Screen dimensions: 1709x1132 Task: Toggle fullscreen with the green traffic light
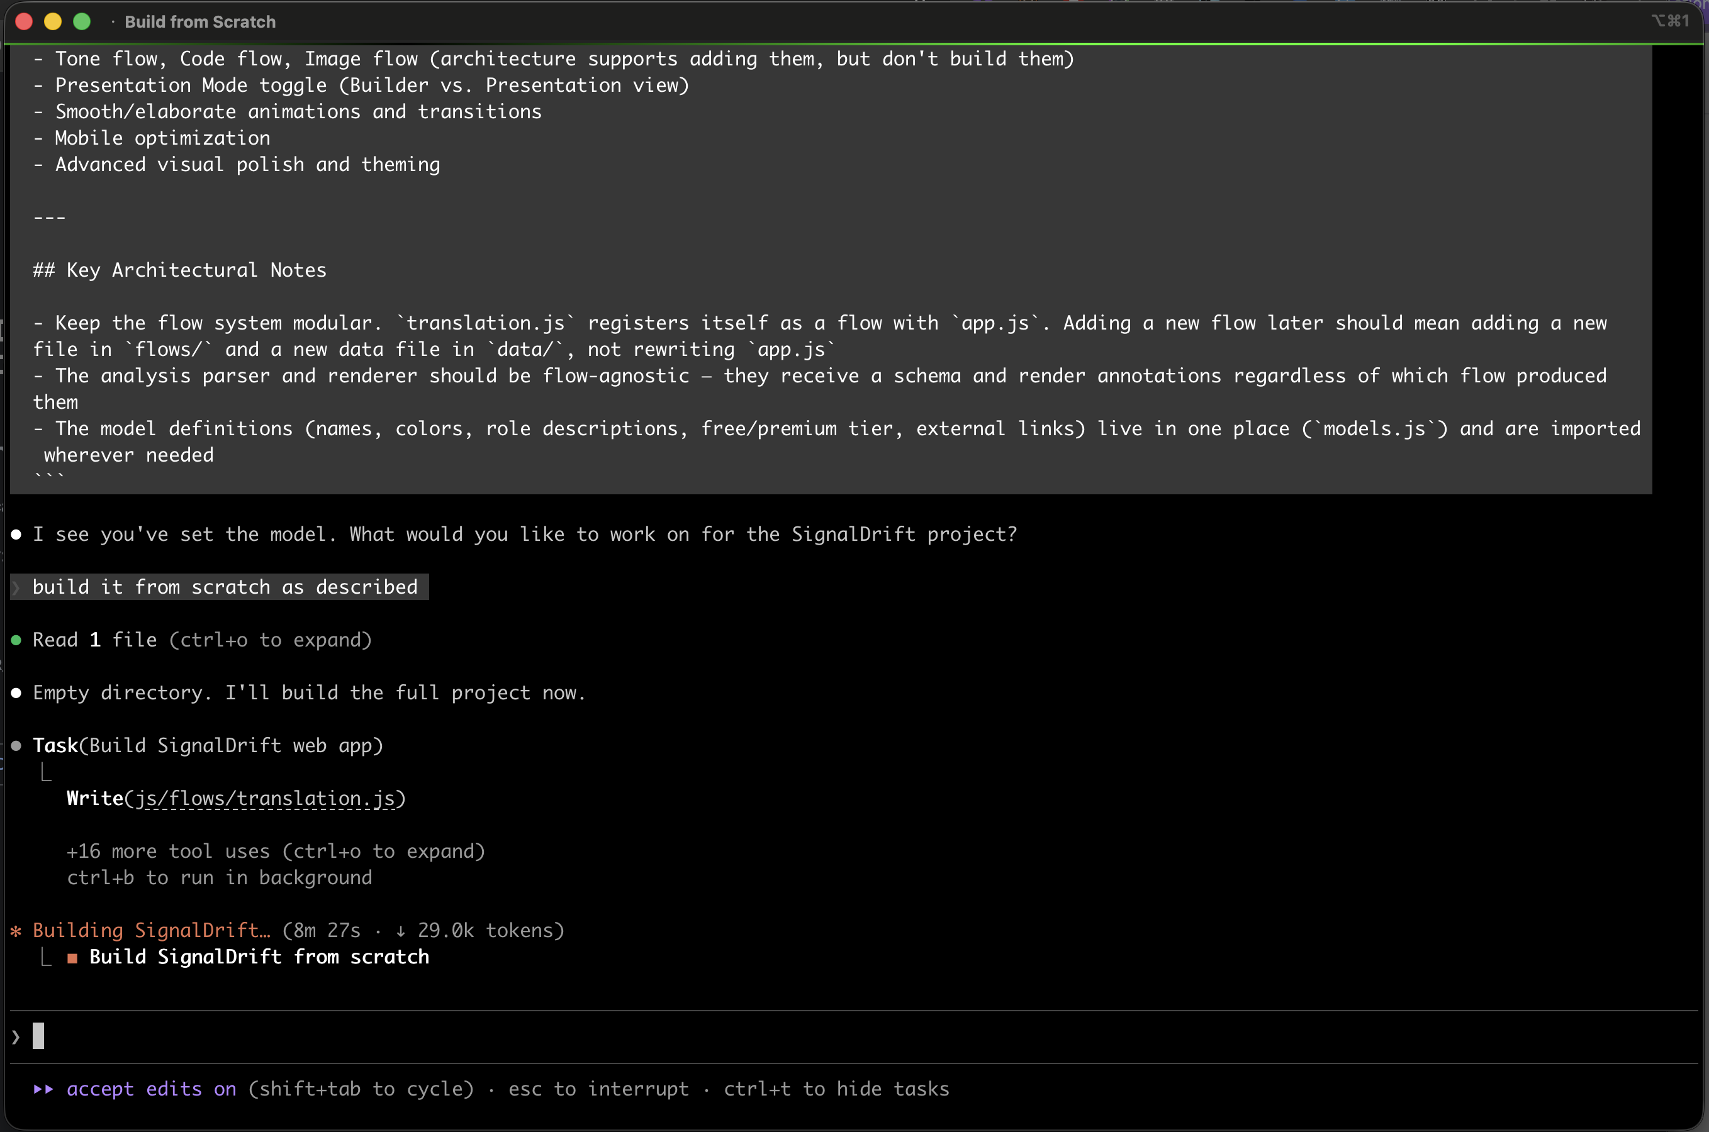coord(82,21)
